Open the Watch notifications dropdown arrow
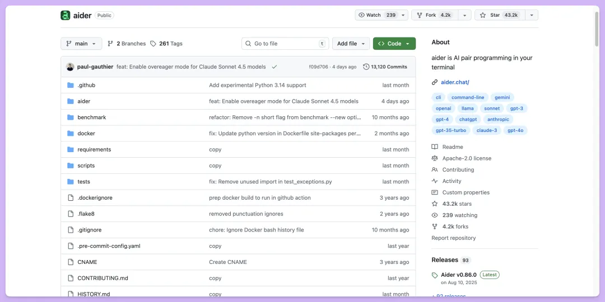Screen dimensions: 605x302 [403, 15]
